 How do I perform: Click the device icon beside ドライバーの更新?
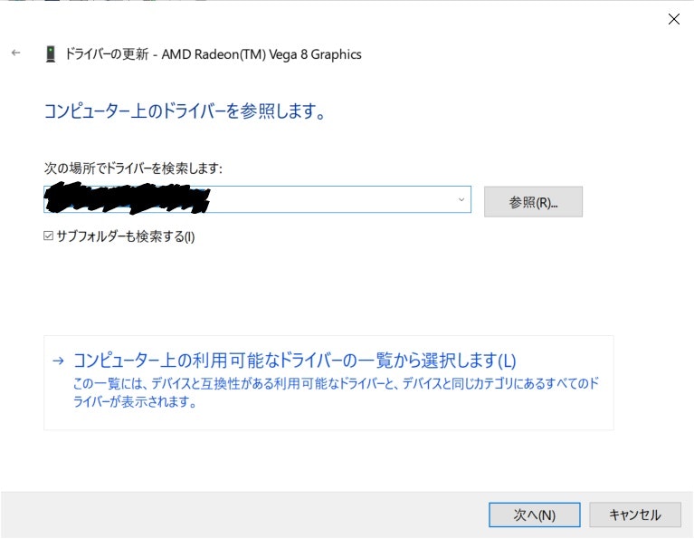[51, 54]
